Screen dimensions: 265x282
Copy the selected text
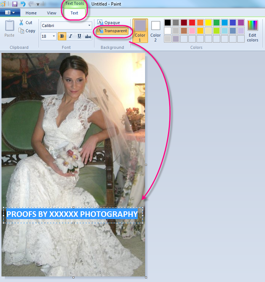pyautogui.click(x=27, y=31)
